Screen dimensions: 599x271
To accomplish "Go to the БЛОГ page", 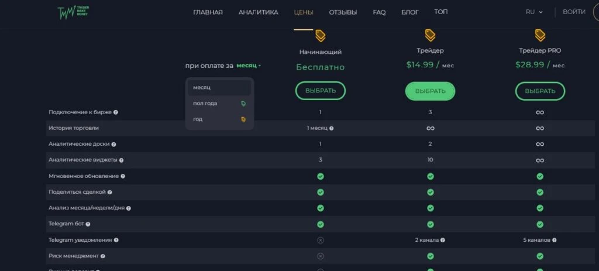I will 410,12.
